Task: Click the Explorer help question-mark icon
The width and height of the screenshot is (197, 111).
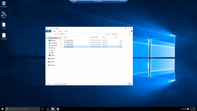Action: click(x=132, y=31)
